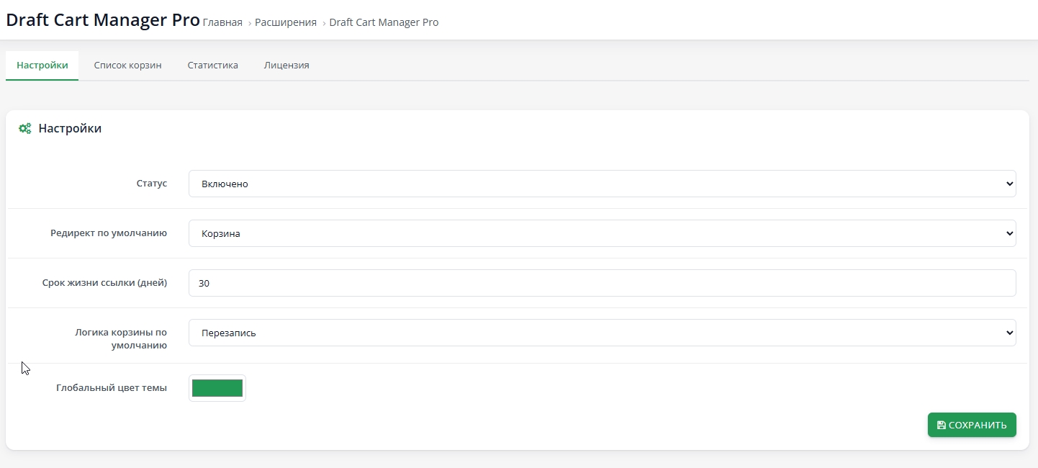Open the Статус dropdown
Viewport: 1038px width, 468px height.
pos(602,184)
